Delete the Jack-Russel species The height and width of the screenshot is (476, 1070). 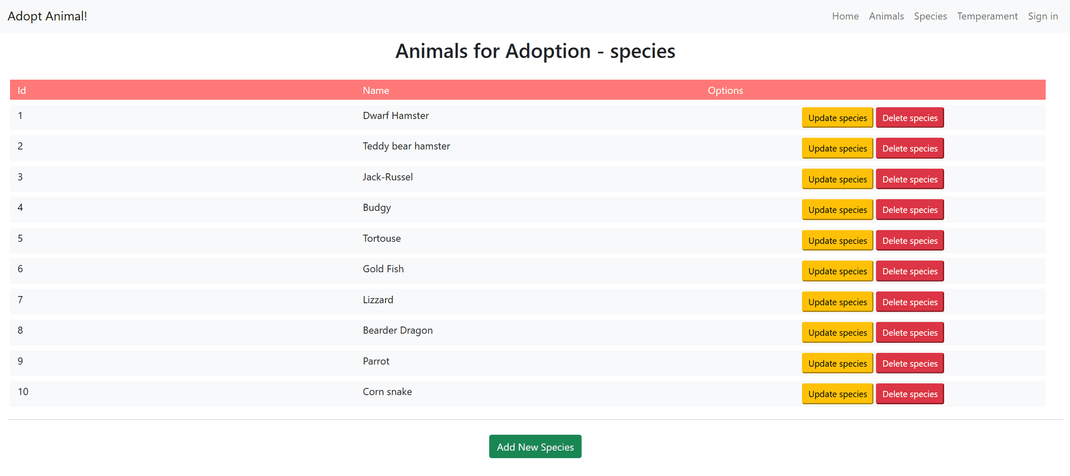tap(909, 179)
